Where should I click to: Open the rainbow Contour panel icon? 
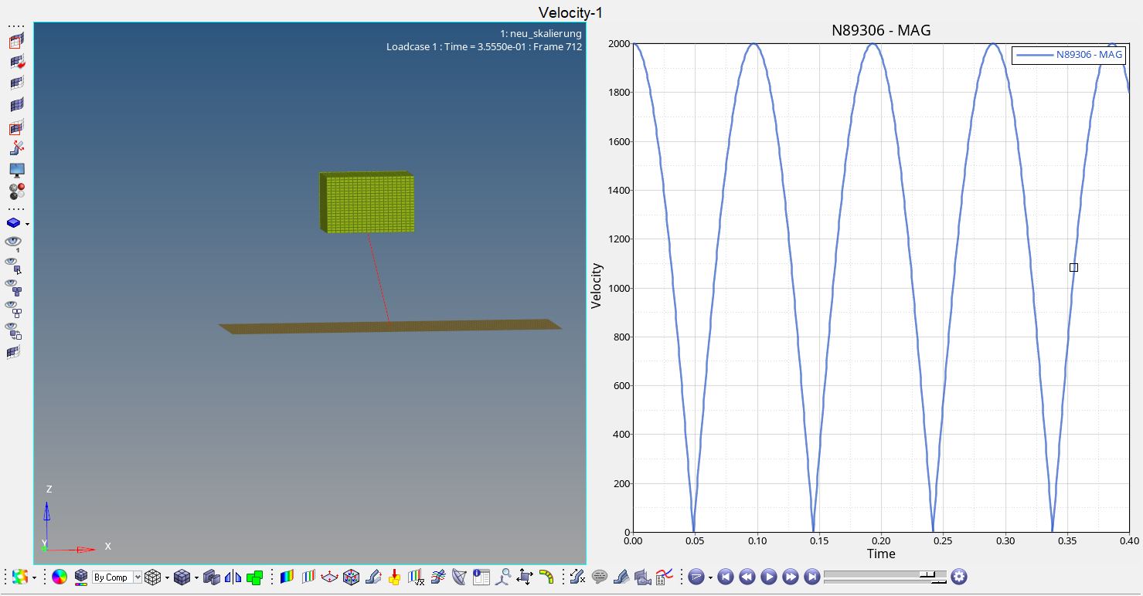click(287, 577)
